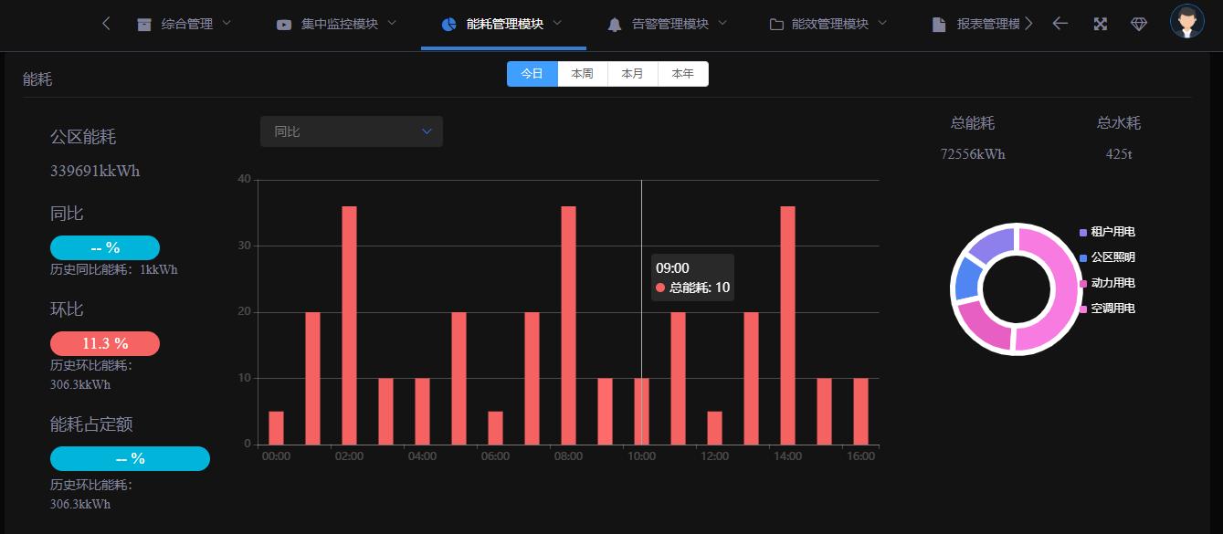1223x534 pixels.
Task: Expand the 告警管理模块 dropdown arrow
Action: [x=722, y=23]
